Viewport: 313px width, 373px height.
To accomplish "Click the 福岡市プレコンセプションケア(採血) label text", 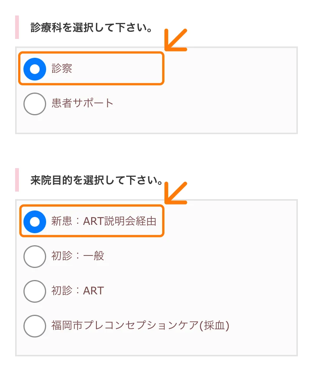I will [140, 325].
